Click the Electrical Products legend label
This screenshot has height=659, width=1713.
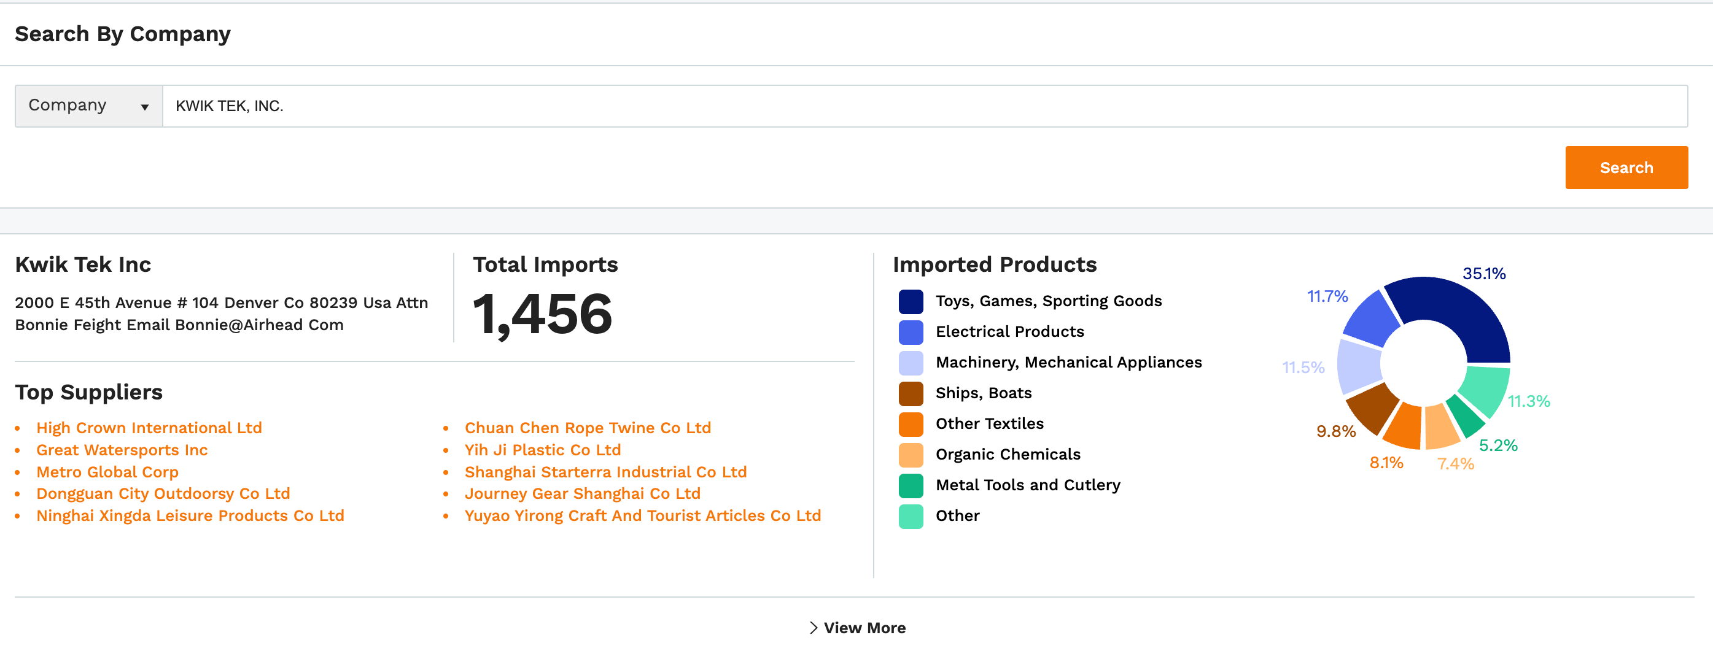[x=1009, y=331]
